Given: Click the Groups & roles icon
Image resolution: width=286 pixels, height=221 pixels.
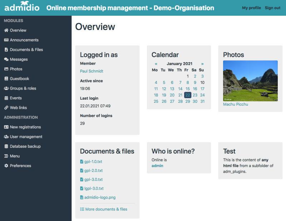Looking at the screenshot, I should 6,88.
